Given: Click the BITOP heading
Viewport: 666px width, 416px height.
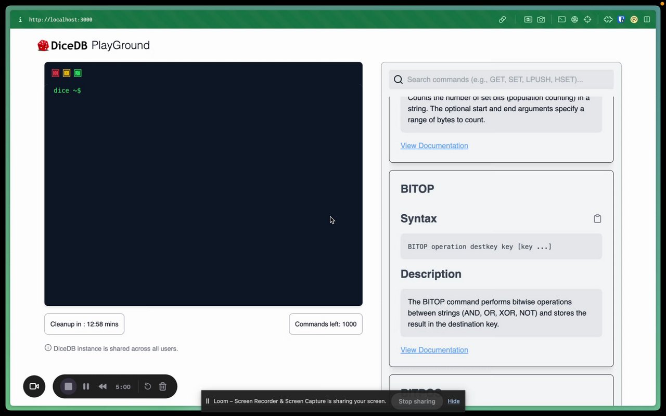Looking at the screenshot, I should point(417,189).
